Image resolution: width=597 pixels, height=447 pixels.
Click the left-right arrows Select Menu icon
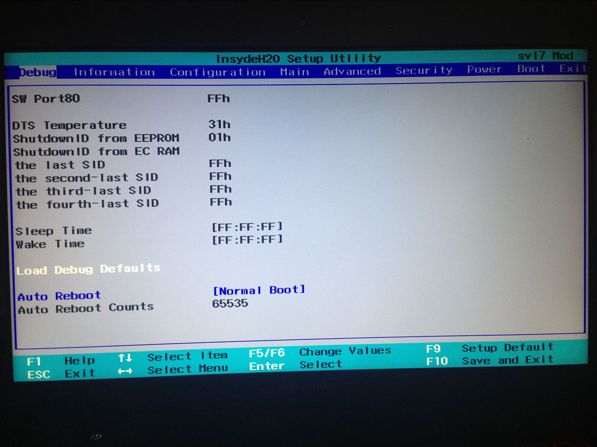(125, 371)
